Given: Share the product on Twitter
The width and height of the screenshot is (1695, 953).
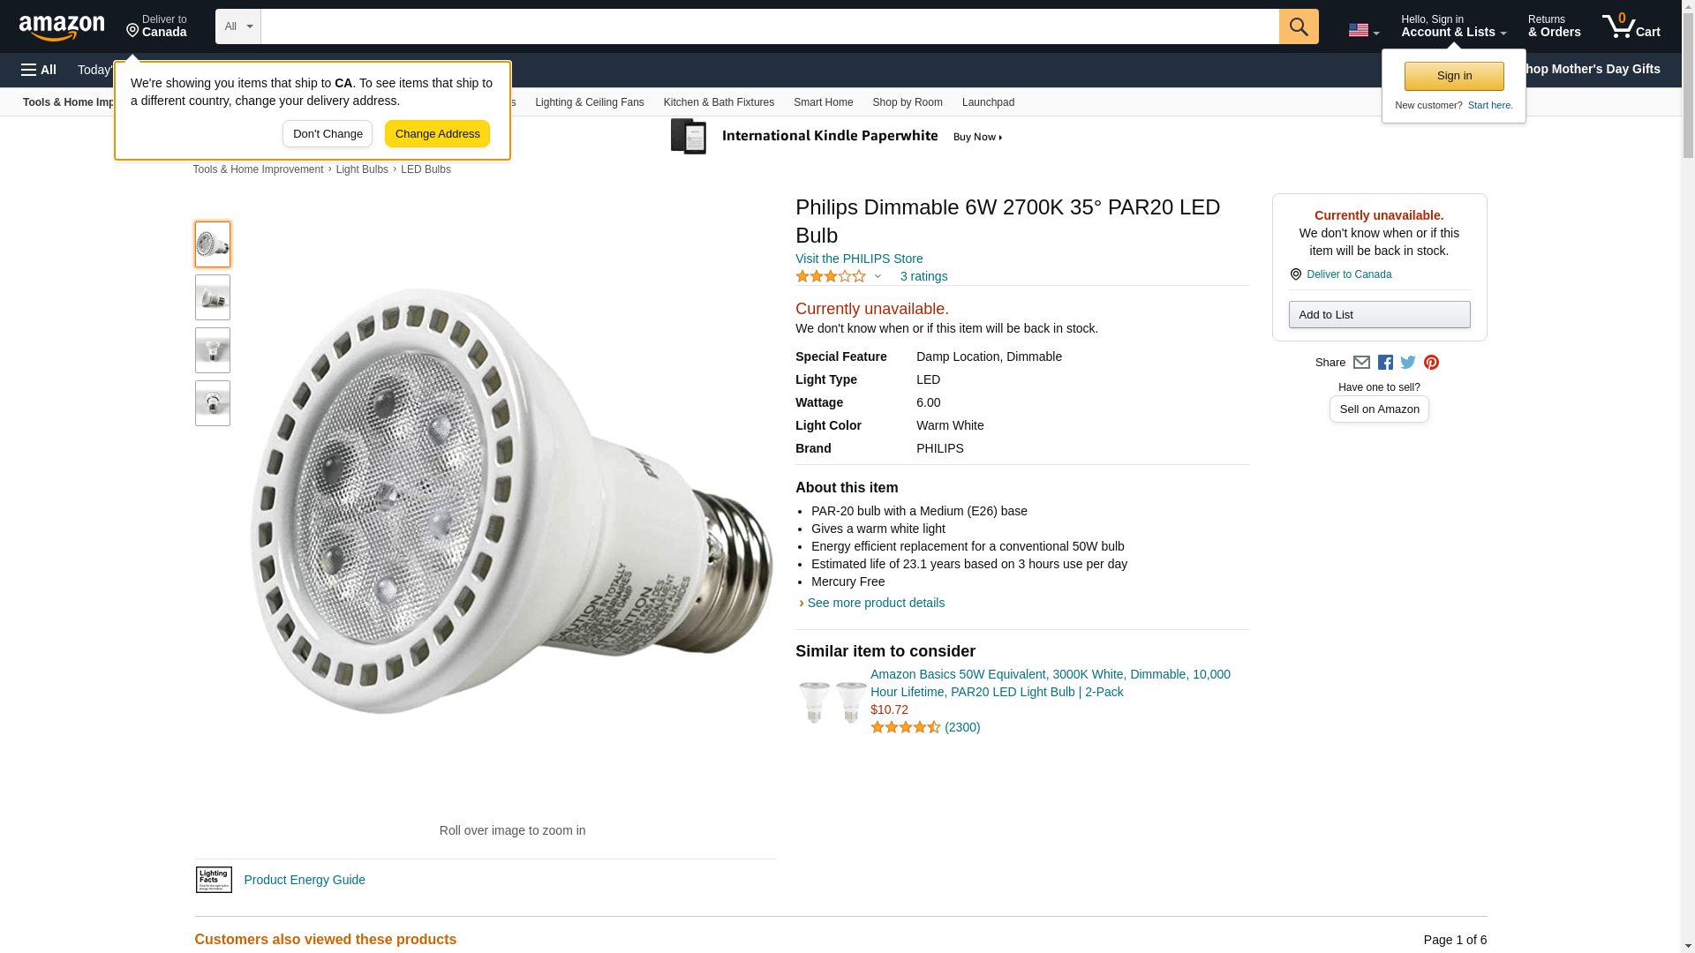Looking at the screenshot, I should coord(1408,363).
